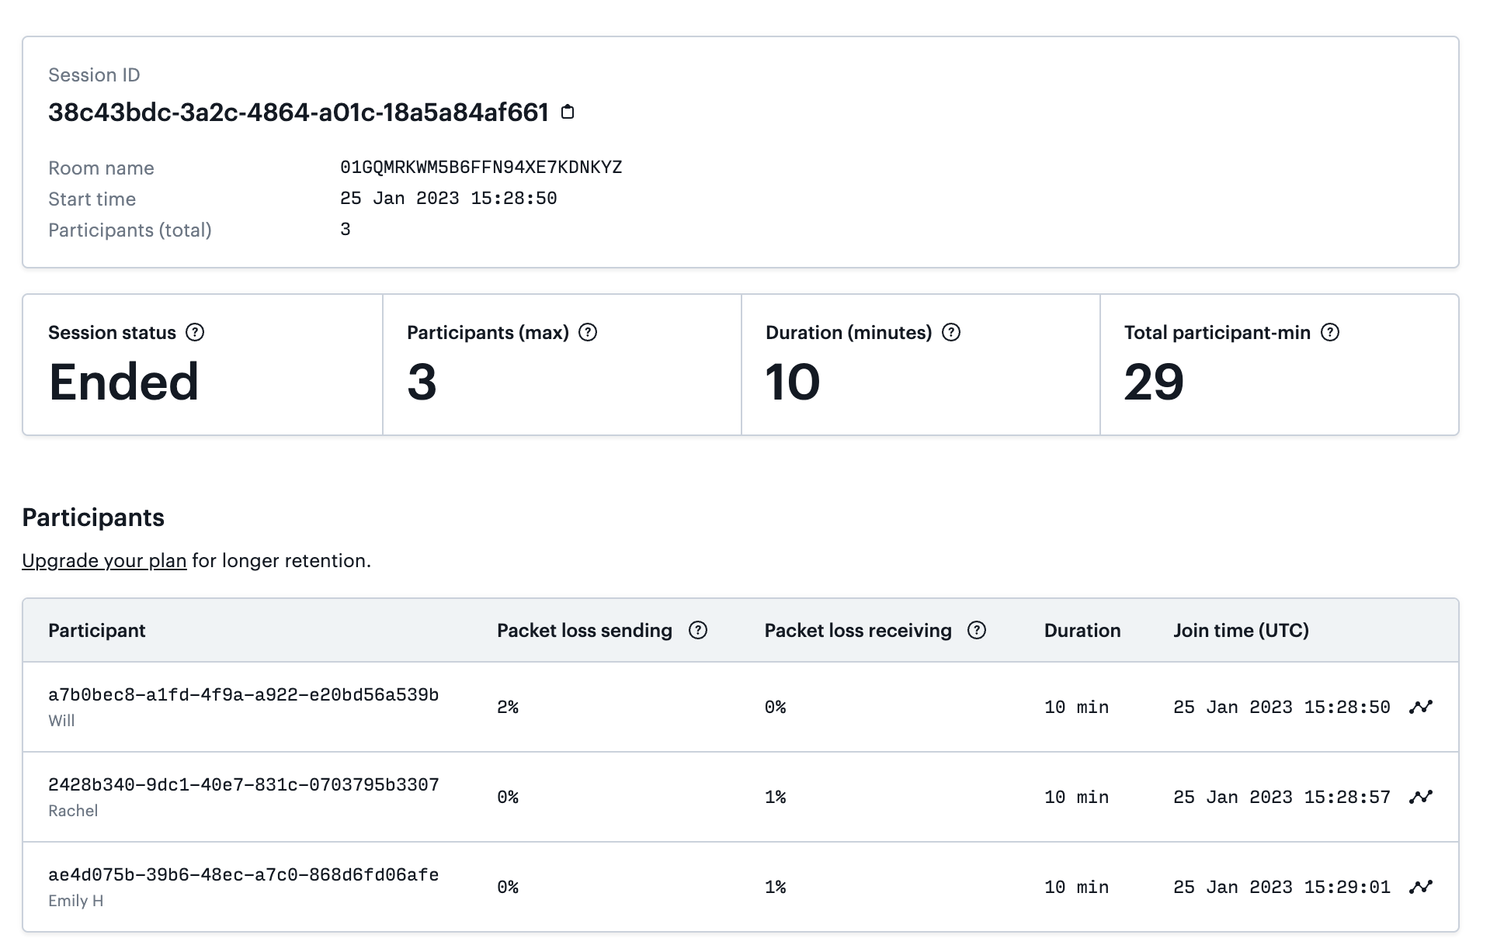Click the Ended session status value
This screenshot has height=945, width=1497.
123,381
